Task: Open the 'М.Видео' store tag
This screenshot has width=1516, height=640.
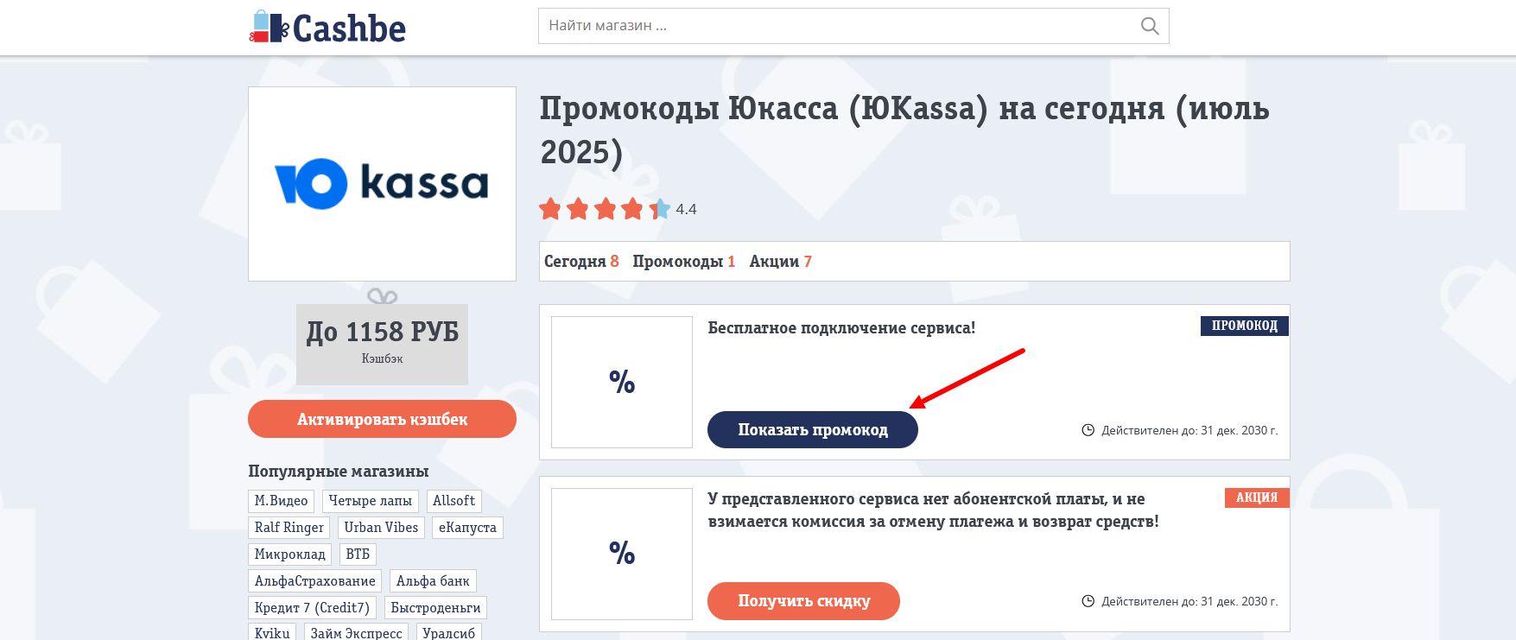Action: (x=281, y=501)
